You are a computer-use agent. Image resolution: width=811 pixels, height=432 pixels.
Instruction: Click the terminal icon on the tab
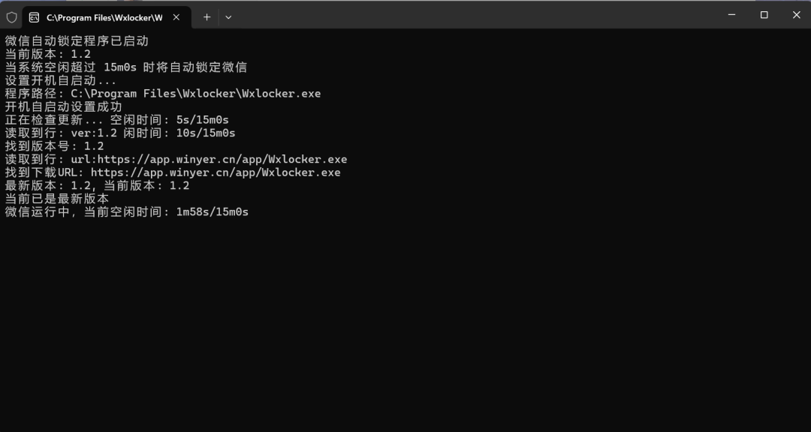(34, 17)
